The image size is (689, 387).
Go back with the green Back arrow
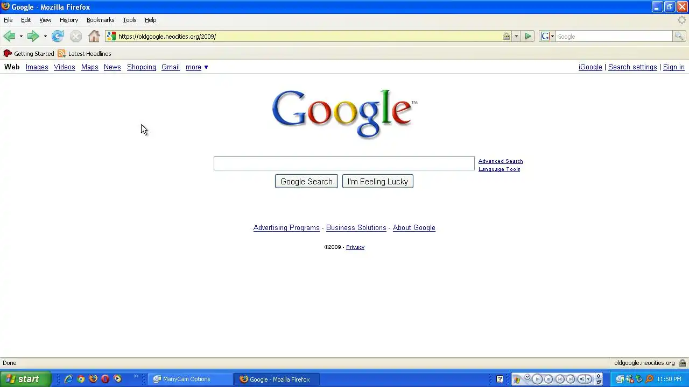tap(9, 36)
